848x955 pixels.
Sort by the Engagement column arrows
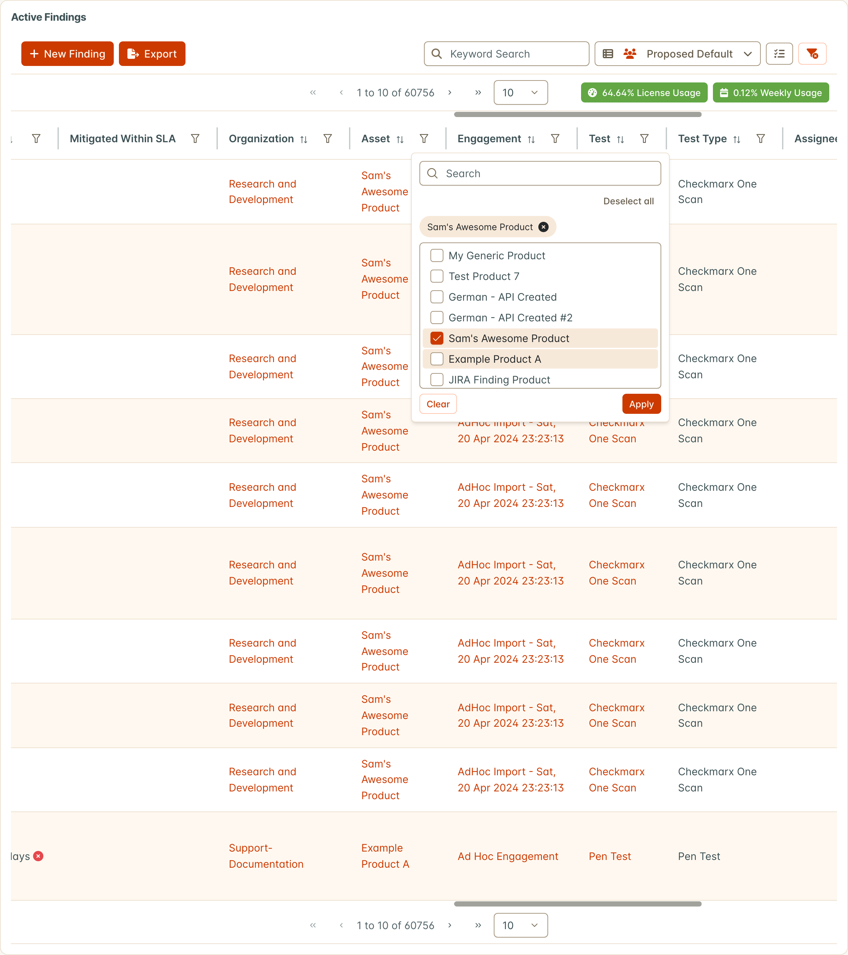(x=531, y=139)
